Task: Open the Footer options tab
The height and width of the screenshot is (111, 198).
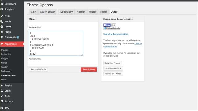Action: (x=93, y=12)
